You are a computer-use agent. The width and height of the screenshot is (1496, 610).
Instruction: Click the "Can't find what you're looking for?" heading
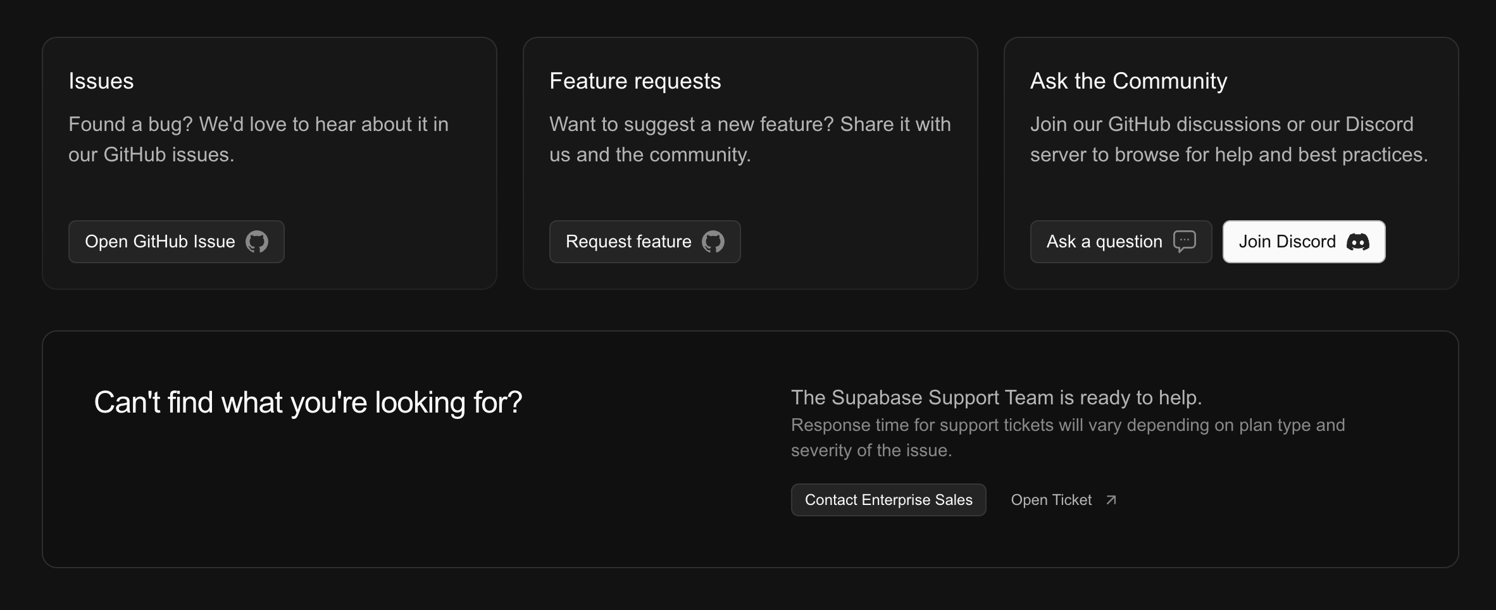pos(309,401)
